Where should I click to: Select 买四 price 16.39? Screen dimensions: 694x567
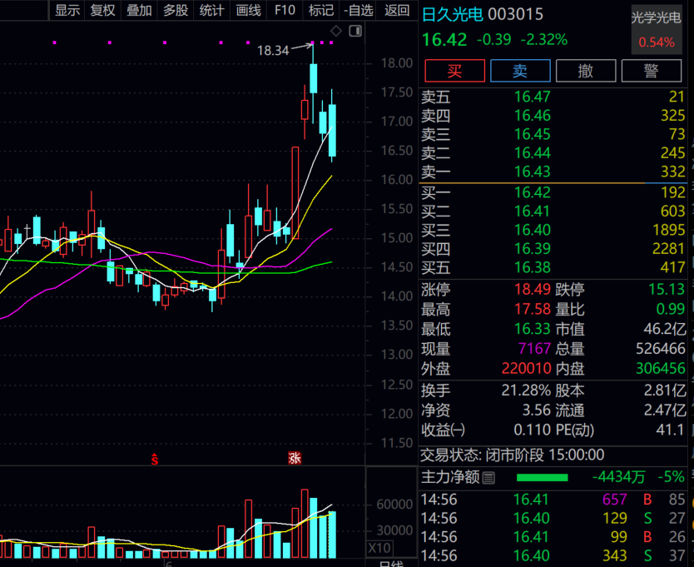(x=532, y=248)
